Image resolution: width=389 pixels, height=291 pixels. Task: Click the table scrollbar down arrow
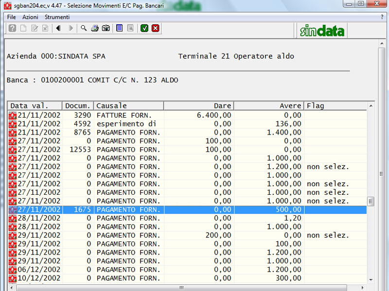pos(371,280)
